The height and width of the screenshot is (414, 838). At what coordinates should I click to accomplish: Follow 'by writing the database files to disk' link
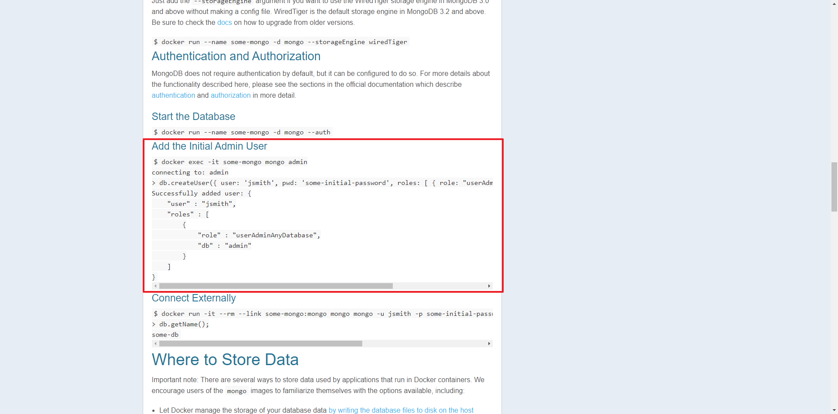click(401, 410)
